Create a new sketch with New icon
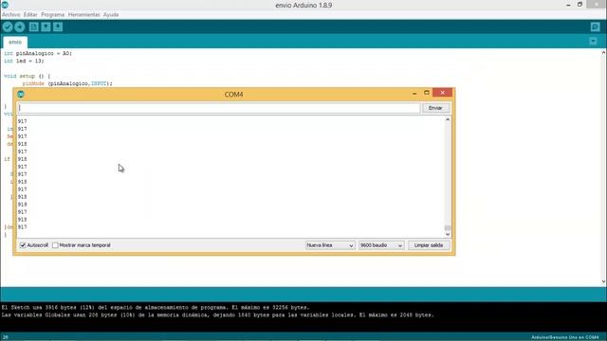Image resolution: width=607 pixels, height=341 pixels. 34,27
